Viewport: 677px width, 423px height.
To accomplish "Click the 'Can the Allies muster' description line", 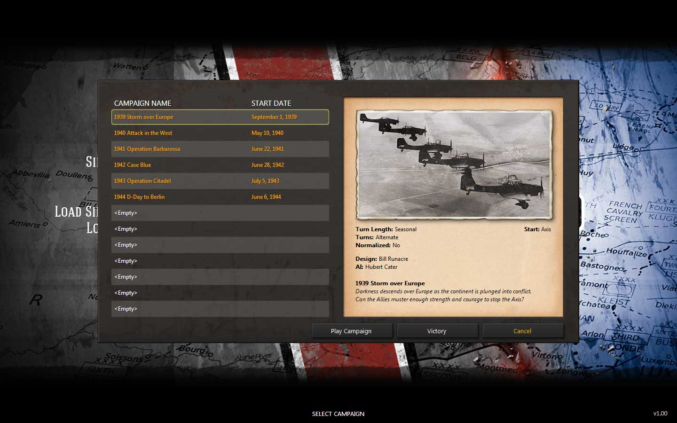I will pos(440,299).
